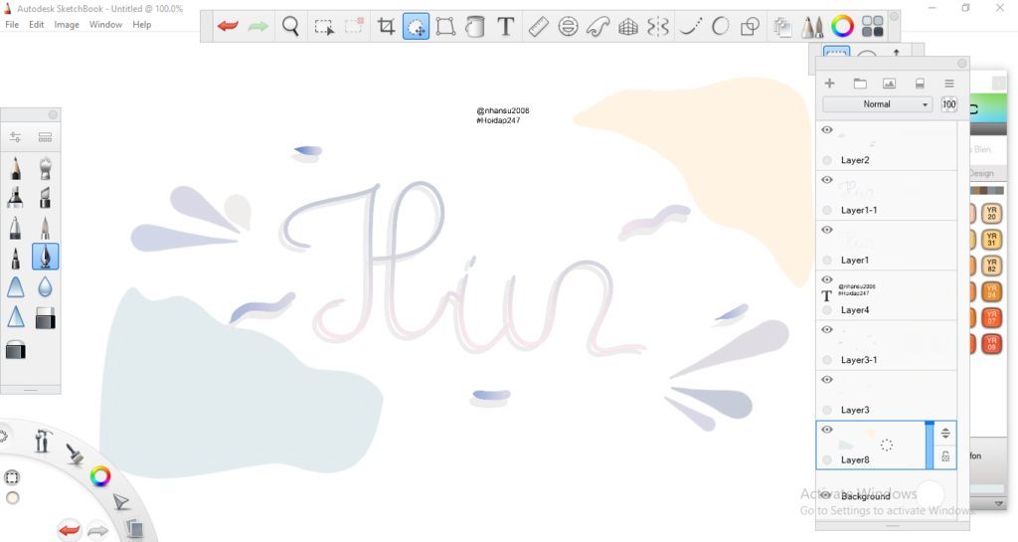Adjust Layer8 blue opacity slider
The width and height of the screenshot is (1018, 542).
coord(930,446)
